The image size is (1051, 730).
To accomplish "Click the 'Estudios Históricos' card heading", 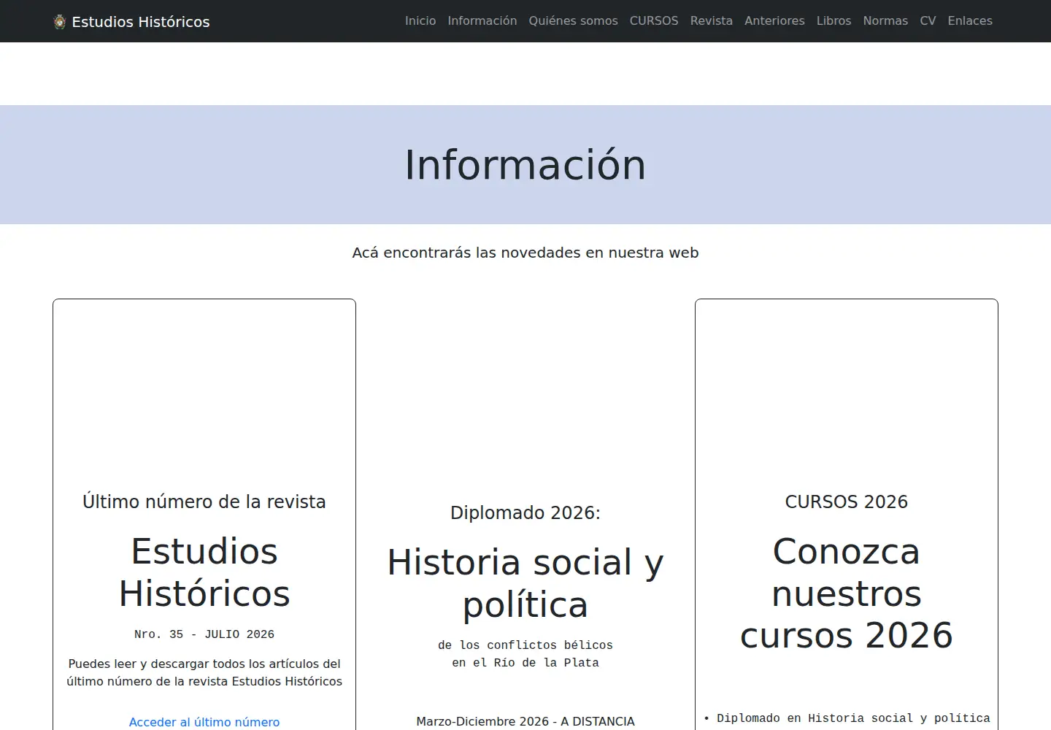I will tap(204, 572).
